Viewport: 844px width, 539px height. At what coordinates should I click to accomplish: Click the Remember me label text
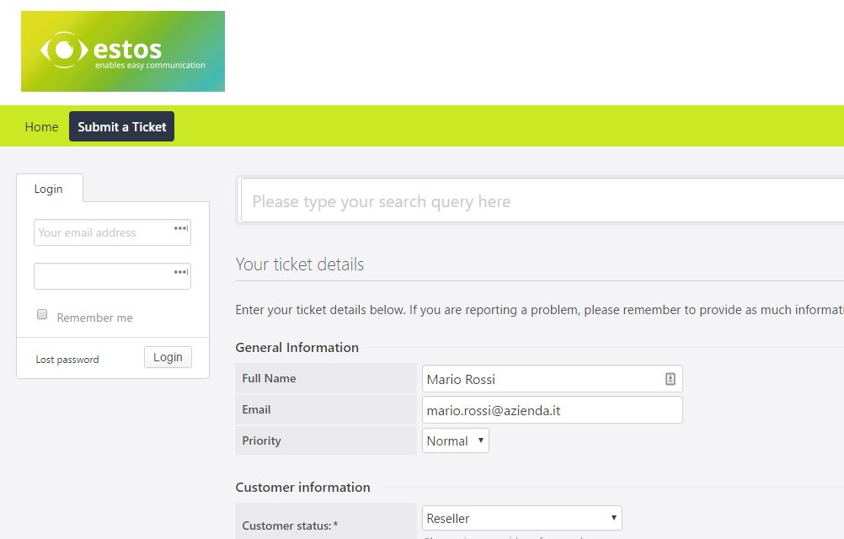(94, 318)
